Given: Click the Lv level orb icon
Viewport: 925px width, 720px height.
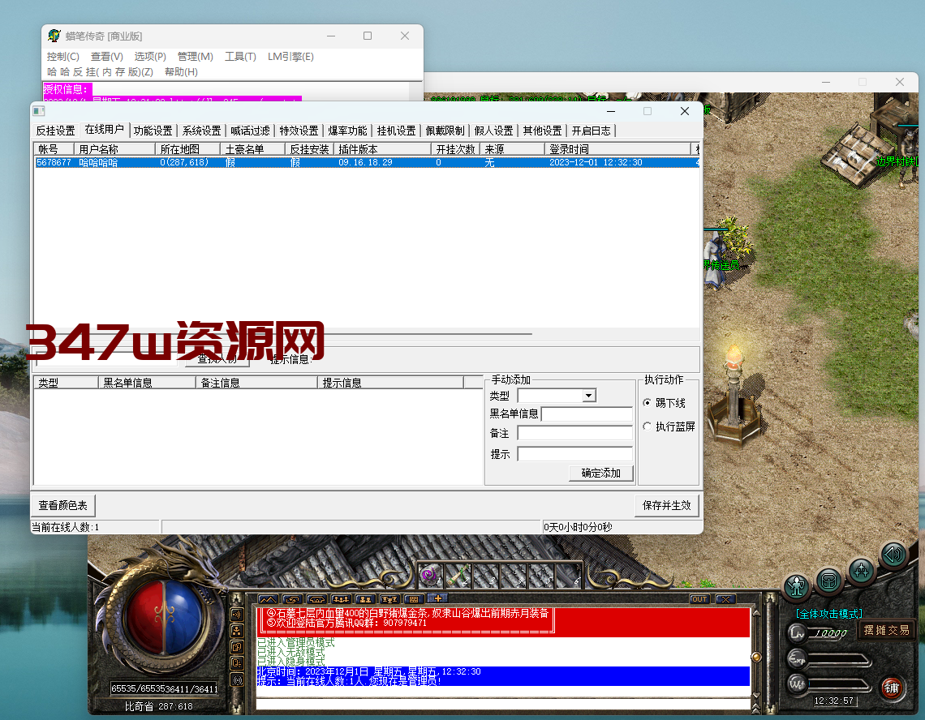Looking at the screenshot, I should click(797, 634).
